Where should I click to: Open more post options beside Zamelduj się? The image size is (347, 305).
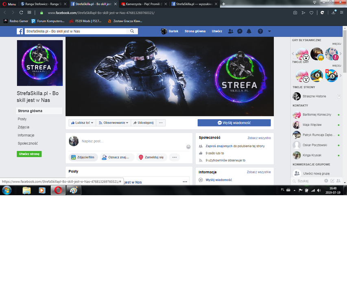tap(175, 157)
